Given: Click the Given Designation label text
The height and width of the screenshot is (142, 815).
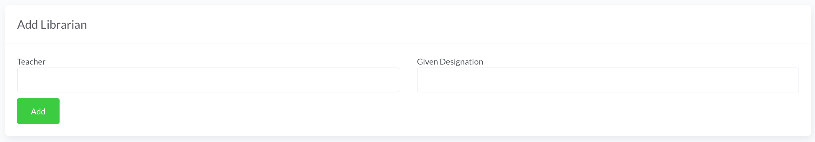Looking at the screenshot, I should tap(450, 62).
